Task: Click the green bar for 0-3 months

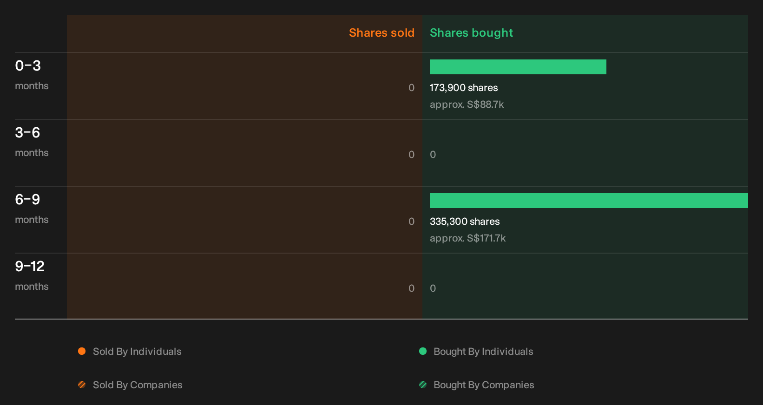Action: click(x=518, y=67)
